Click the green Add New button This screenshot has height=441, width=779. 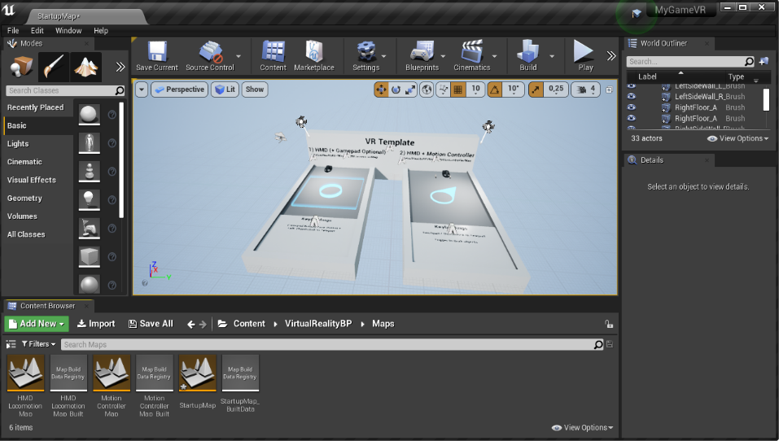coord(37,324)
